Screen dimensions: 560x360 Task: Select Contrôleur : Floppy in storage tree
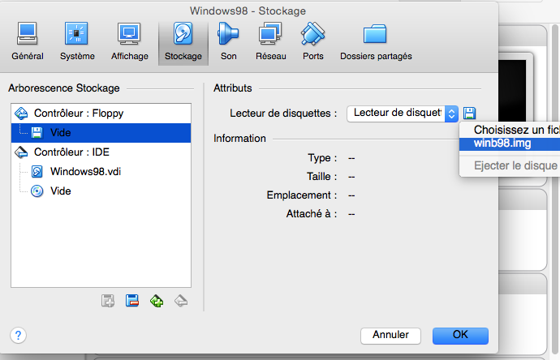click(x=101, y=114)
